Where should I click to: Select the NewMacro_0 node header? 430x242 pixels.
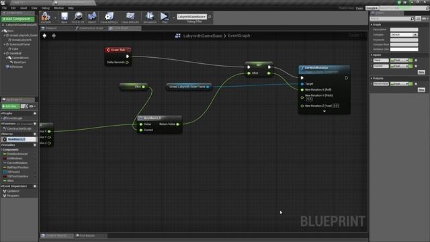pyautogui.click(x=159, y=118)
